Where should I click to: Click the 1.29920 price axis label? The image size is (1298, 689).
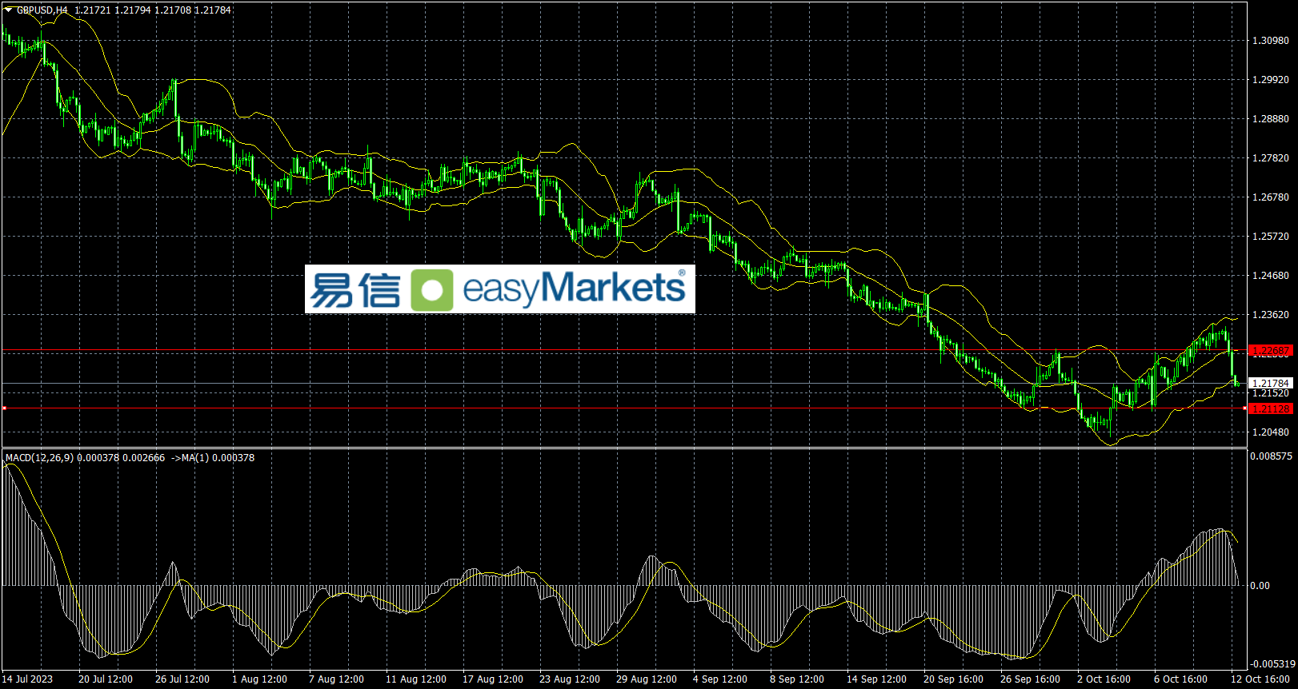pos(1271,80)
